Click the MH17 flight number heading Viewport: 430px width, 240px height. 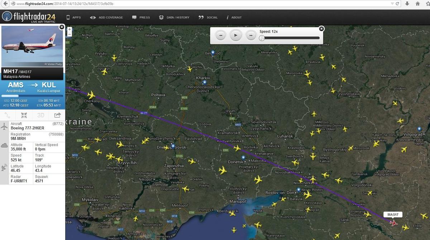point(10,71)
